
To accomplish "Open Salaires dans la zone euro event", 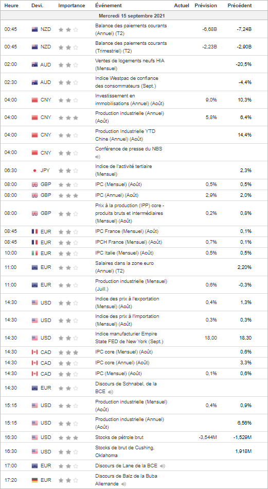I will coord(124,267).
